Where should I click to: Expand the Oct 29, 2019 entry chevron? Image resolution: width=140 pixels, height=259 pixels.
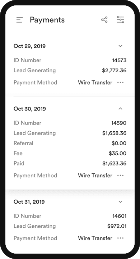(x=121, y=46)
